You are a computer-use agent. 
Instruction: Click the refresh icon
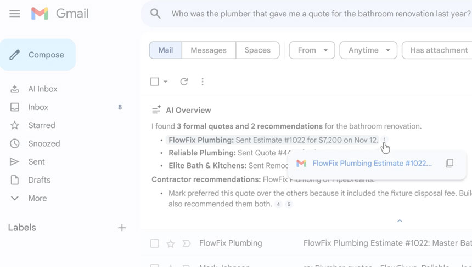(184, 82)
